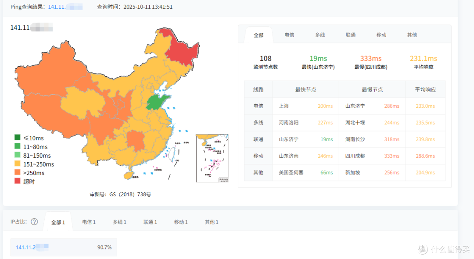The height and width of the screenshot is (259, 474).
Task: Select the 全部 1 IP share tab
Action: coord(58,222)
